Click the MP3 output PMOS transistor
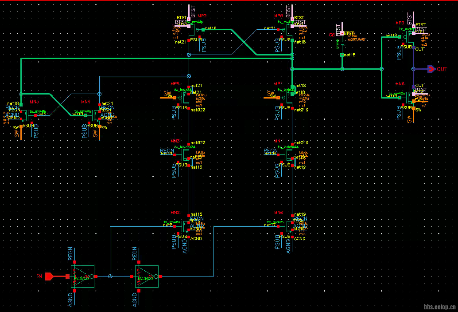Viewport: 458px width, 312px height. coord(409,38)
